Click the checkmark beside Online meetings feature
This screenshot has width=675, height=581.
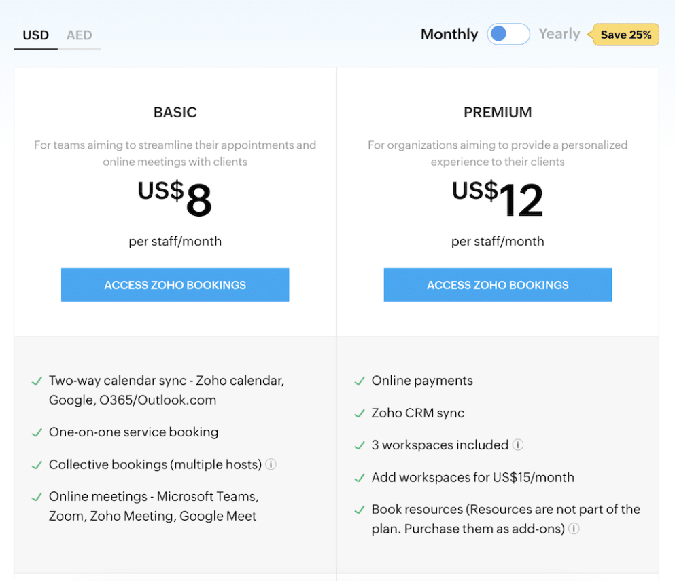36,496
